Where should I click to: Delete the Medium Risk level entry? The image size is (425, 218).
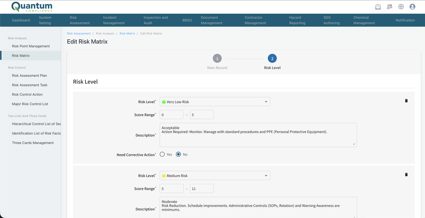pos(406,175)
